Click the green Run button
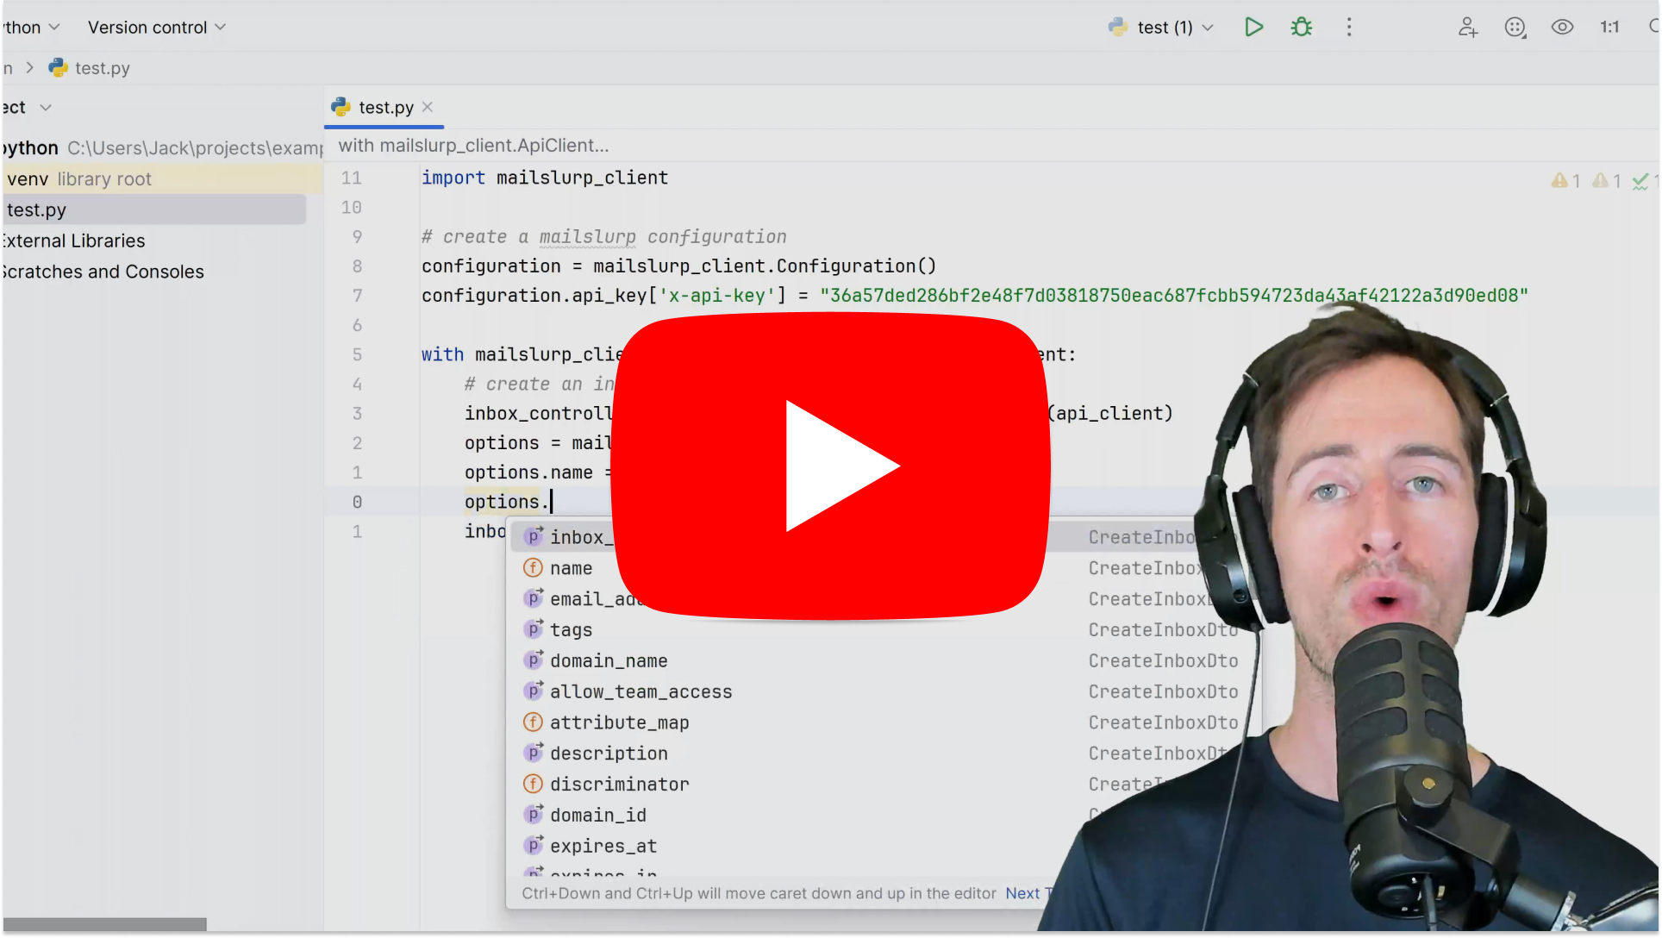 click(1253, 28)
